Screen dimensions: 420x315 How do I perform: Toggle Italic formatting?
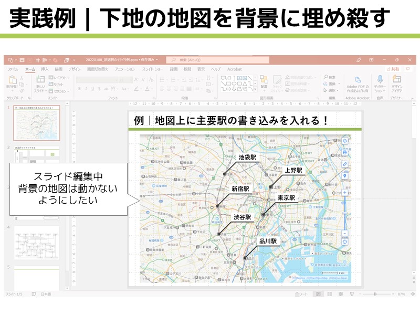pyautogui.click(x=86, y=89)
